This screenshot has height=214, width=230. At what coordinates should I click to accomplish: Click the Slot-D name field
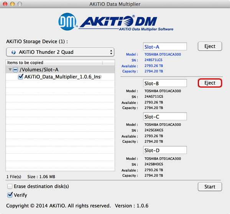coord(164,150)
